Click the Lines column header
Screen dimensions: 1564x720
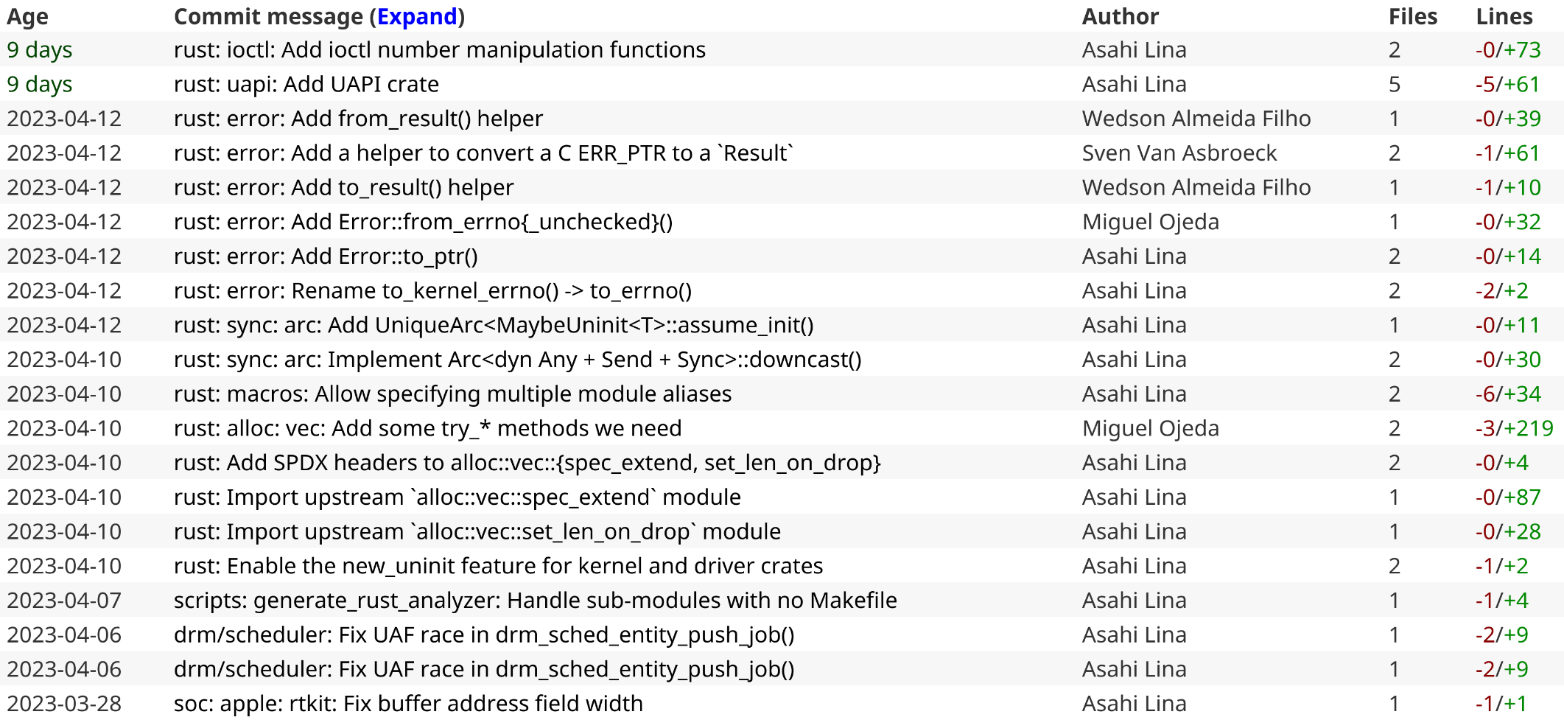(x=1504, y=17)
